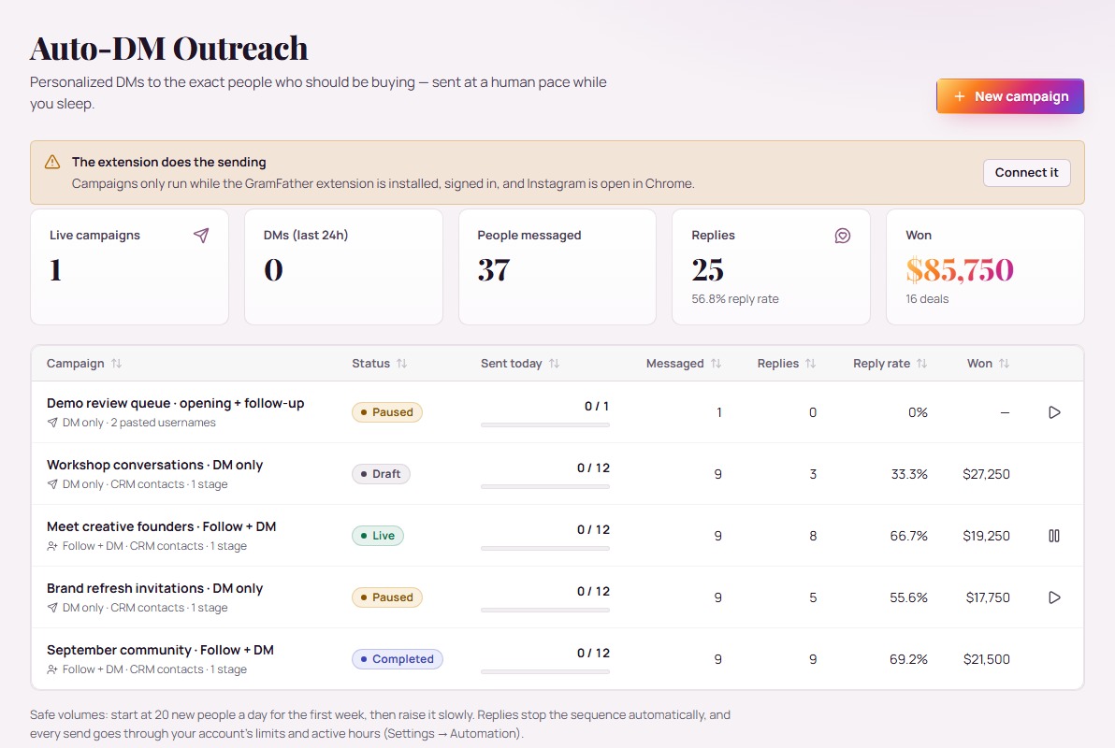
Task: Click 'The extension does the sending' banner title
Action: [169, 162]
